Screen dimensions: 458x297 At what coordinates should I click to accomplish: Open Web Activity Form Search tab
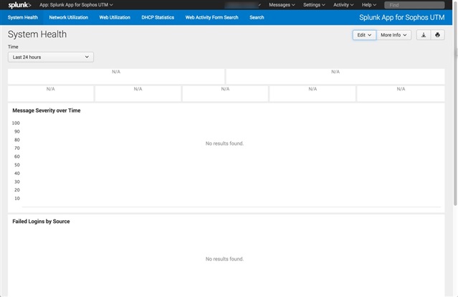[x=211, y=17]
